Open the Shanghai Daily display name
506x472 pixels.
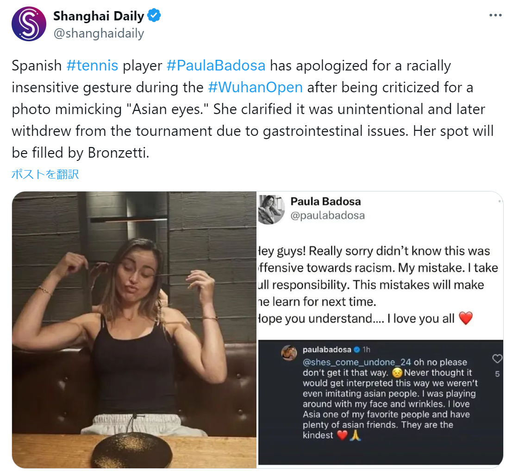99,16
